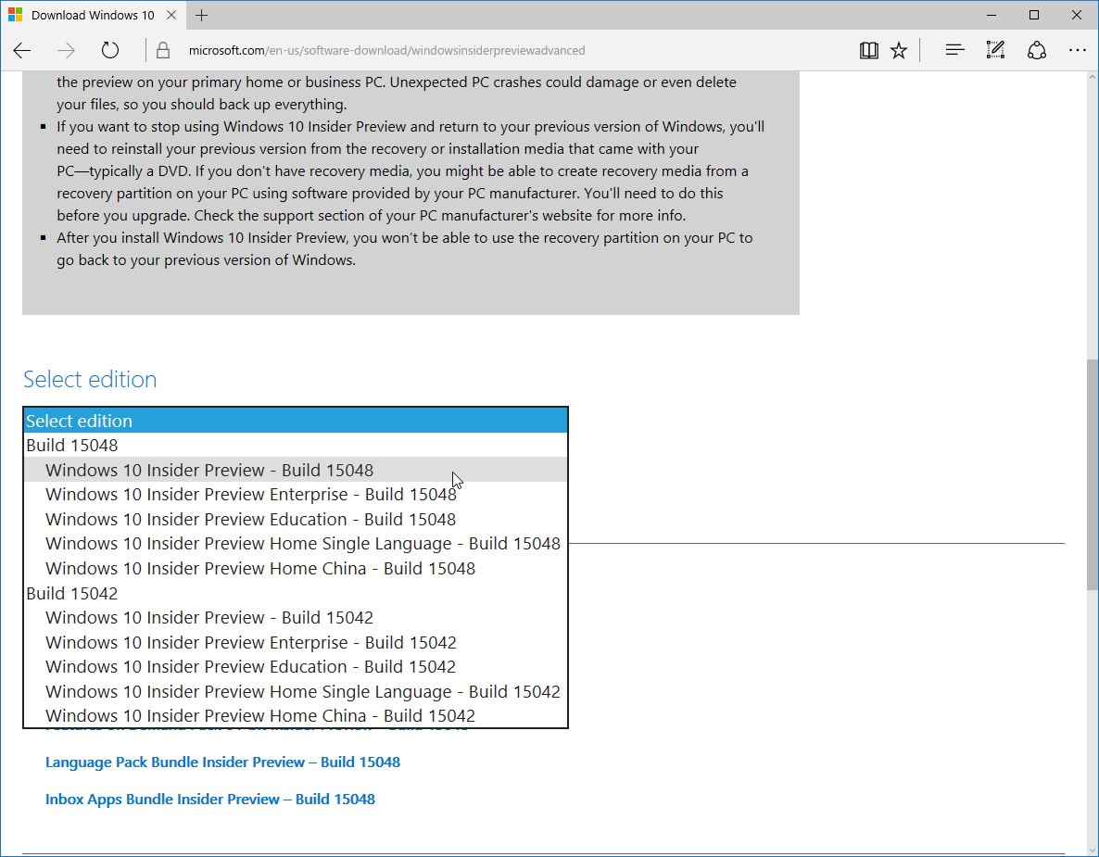This screenshot has width=1099, height=857.
Task: Select Windows 10 Insider Preview Enterprise Build 15048
Action: (250, 494)
